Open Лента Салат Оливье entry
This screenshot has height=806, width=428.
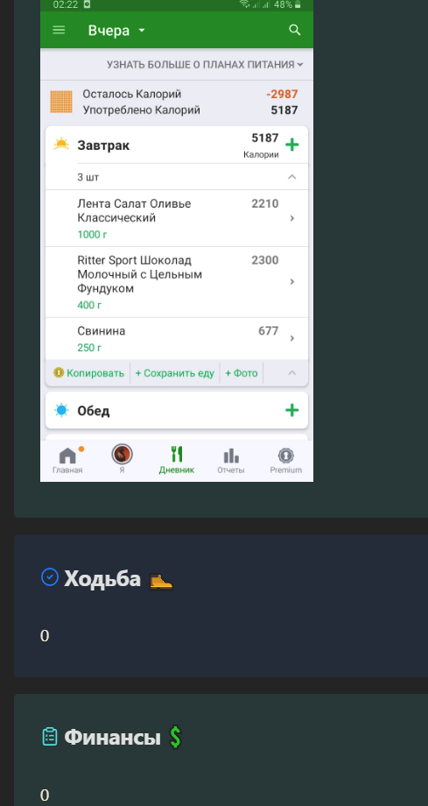click(177, 218)
